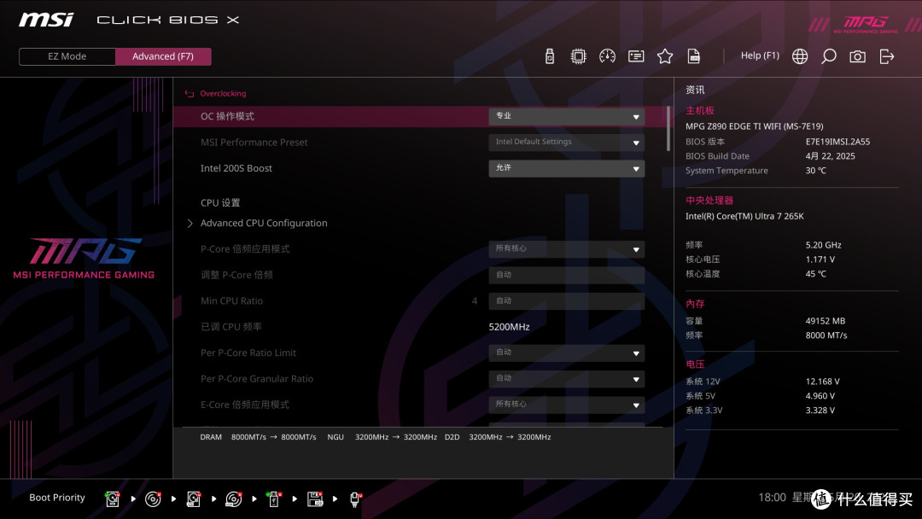The height and width of the screenshot is (519, 922).
Task: Open the E-Core 倍频应用模式 dropdown
Action: [x=566, y=405]
